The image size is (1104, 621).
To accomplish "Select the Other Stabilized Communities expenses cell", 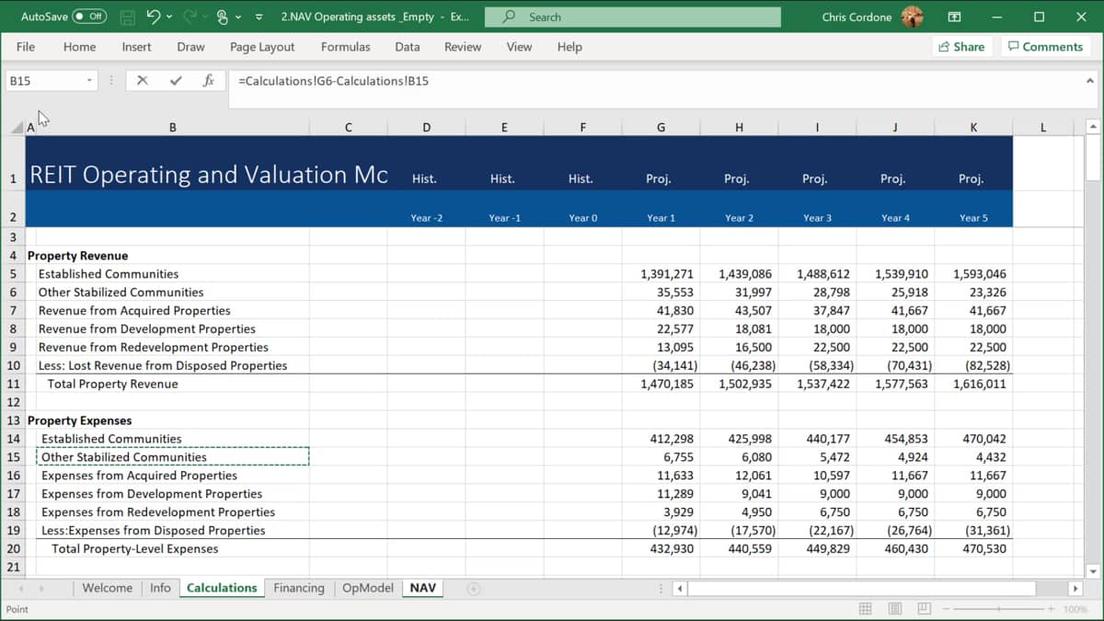I will (x=172, y=457).
